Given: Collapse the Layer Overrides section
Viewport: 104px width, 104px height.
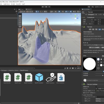Looking at the screenshot, I should click(82, 95).
